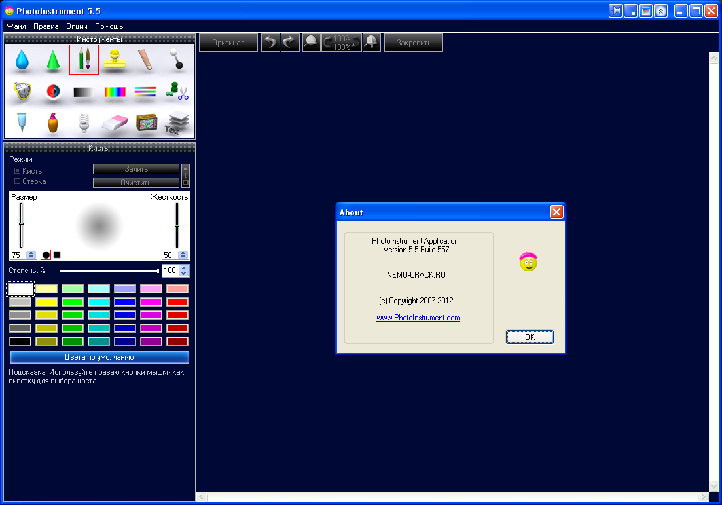This screenshot has width=722, height=505.
Task: Choose the square brush shape
Action: click(x=57, y=255)
